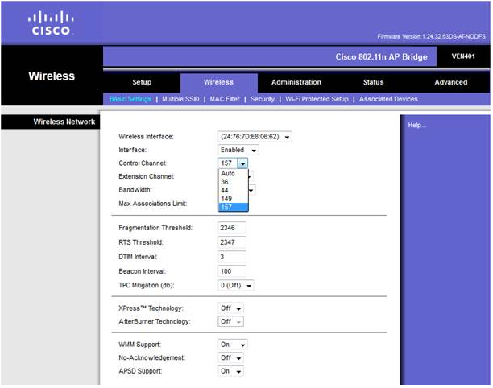Switch to the Administration tab

coord(296,82)
